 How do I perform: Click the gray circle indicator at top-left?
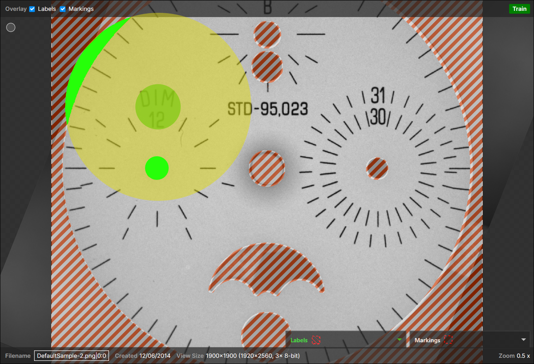(11, 28)
